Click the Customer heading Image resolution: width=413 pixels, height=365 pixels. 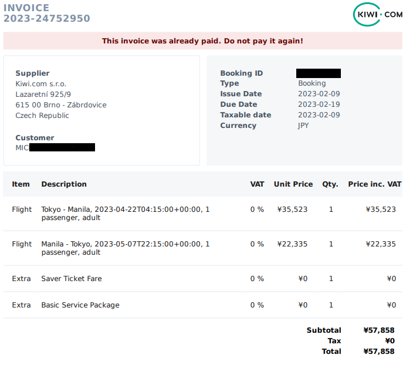[x=35, y=138]
